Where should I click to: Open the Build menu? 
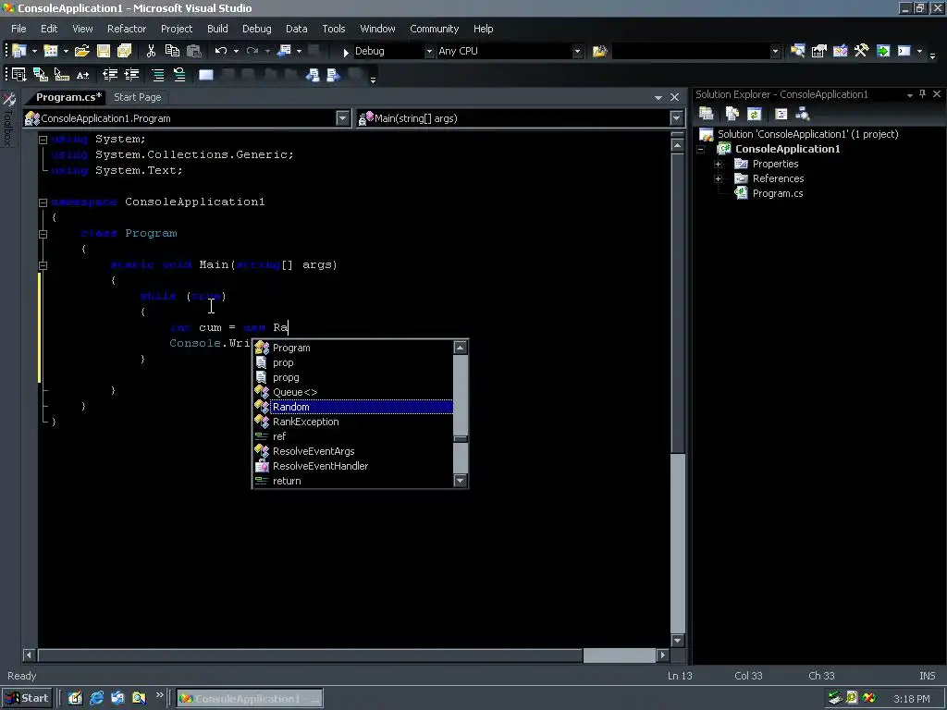coord(217,29)
